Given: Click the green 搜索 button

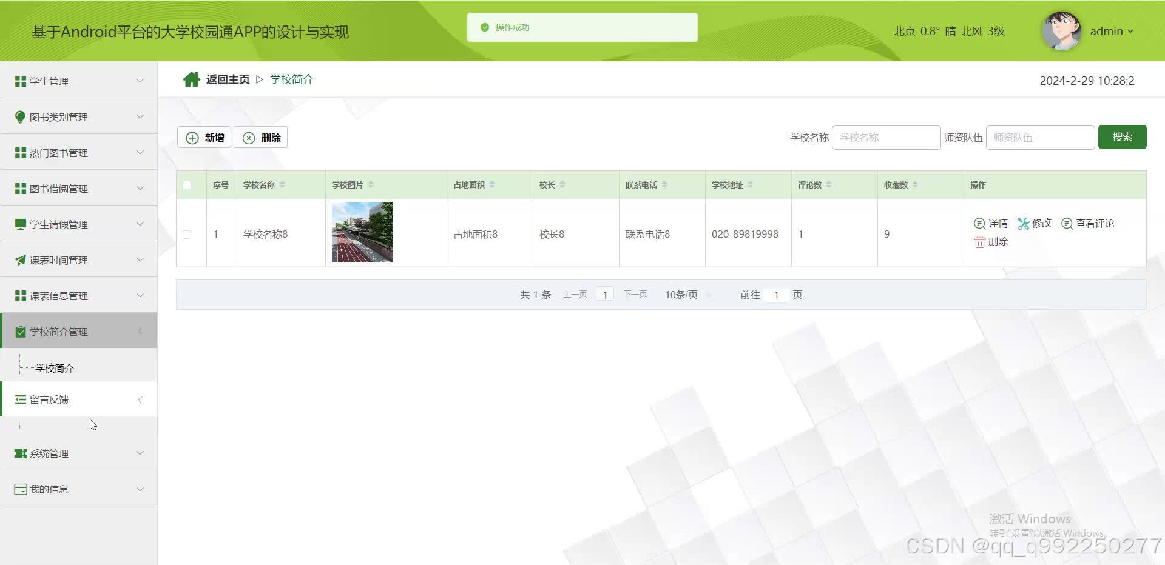Looking at the screenshot, I should pos(1122,137).
